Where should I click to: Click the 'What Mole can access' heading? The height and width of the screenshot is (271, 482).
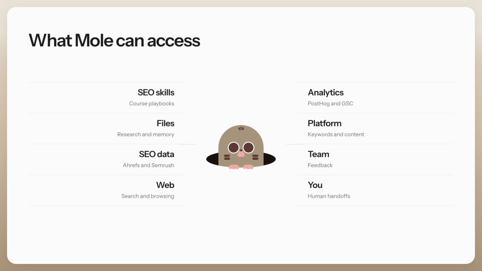coord(114,41)
